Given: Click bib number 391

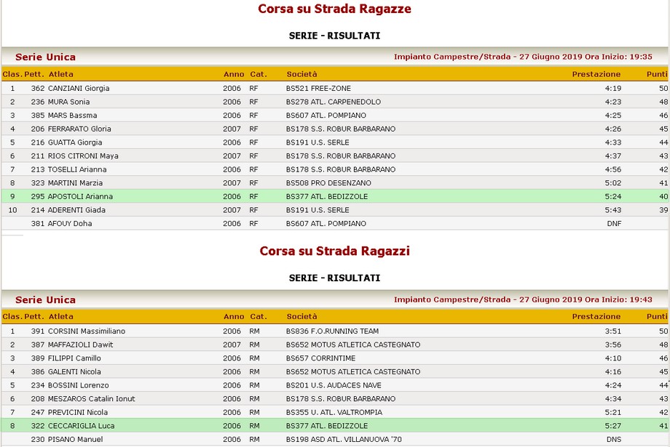Looking at the screenshot, I should click(x=38, y=331).
